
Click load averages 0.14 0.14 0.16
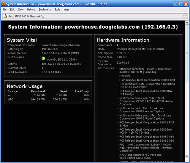click(x=51, y=72)
